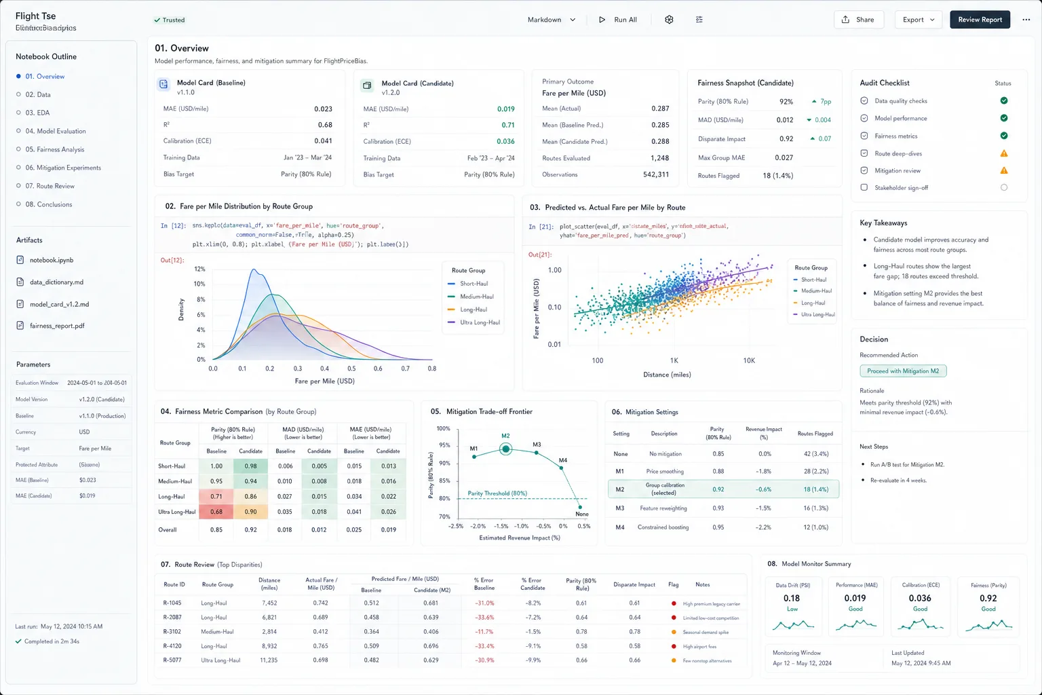Click the Trusted checkmark badge
This screenshot has width=1042, height=695.
[170, 20]
